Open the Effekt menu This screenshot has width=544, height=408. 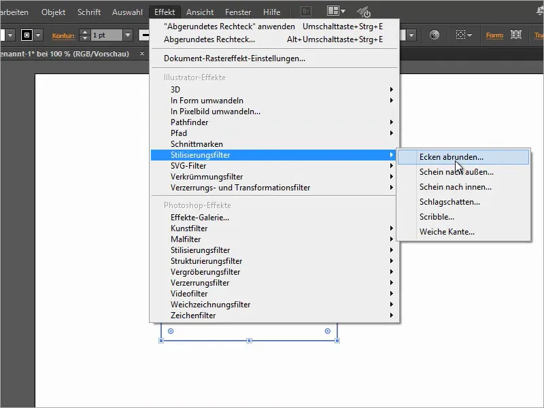[x=165, y=12]
